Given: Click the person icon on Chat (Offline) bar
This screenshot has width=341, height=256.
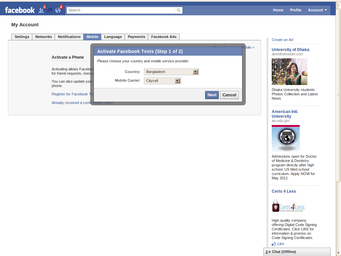Looking at the screenshot, I should click(267, 252).
